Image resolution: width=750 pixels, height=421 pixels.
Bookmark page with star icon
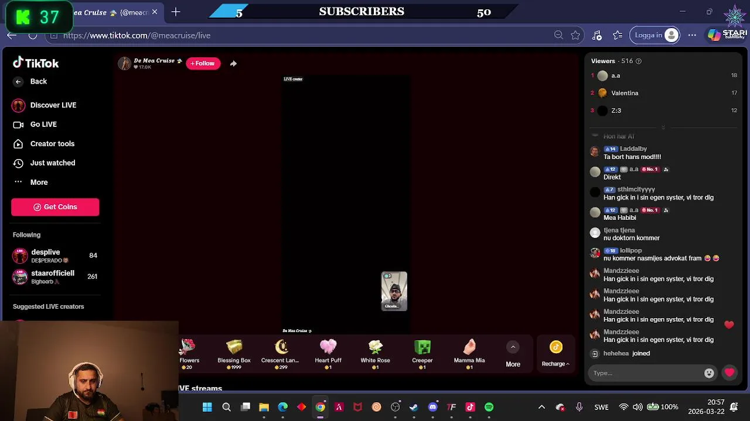pyautogui.click(x=575, y=35)
